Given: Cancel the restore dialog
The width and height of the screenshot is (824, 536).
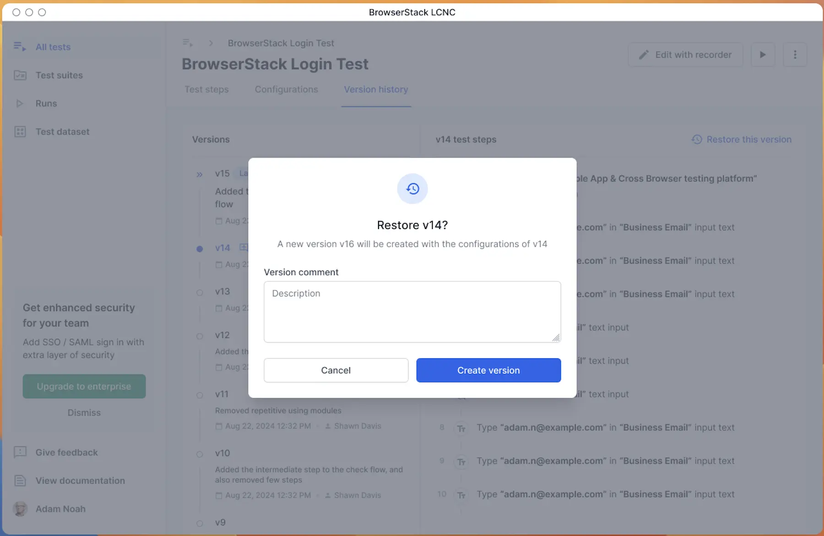Looking at the screenshot, I should [x=336, y=370].
